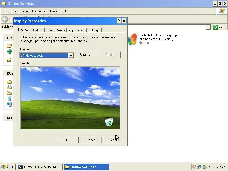Click the Share this folder icon
Screen dimensions: 228x171
coord(9,60)
